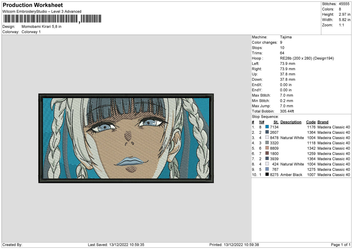Viewport: 353px width, 249px height.
Task: Click the embroidery design preview image
Action: pyautogui.click(x=126, y=138)
